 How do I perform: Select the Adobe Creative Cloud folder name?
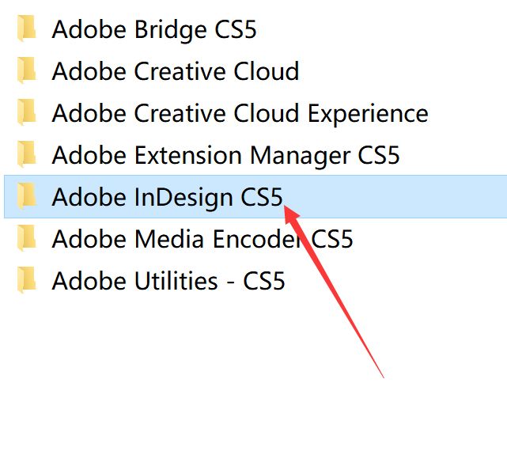(175, 71)
